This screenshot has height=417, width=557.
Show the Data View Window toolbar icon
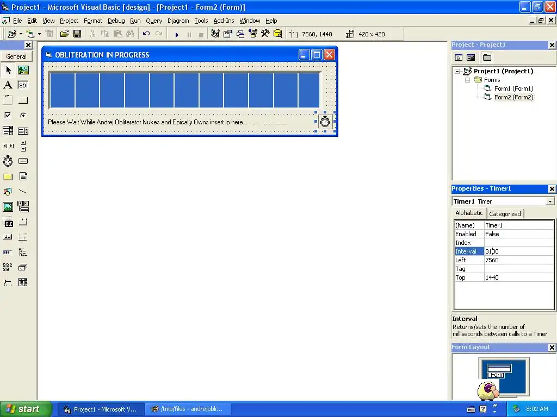[x=278, y=34]
